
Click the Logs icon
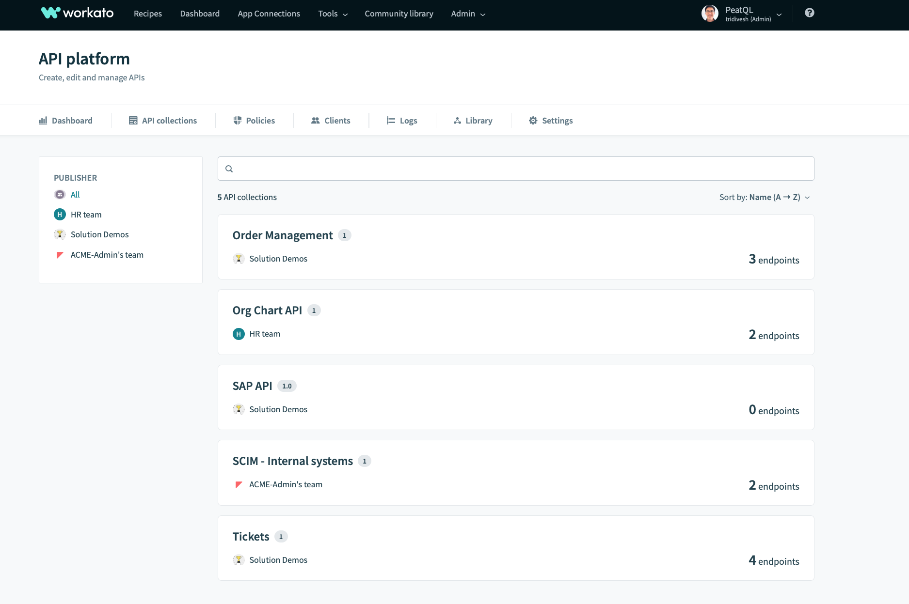pos(391,121)
